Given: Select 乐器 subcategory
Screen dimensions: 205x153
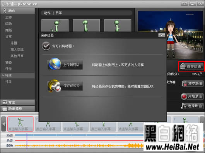Looking at the screenshot, I should tap(14, 43).
